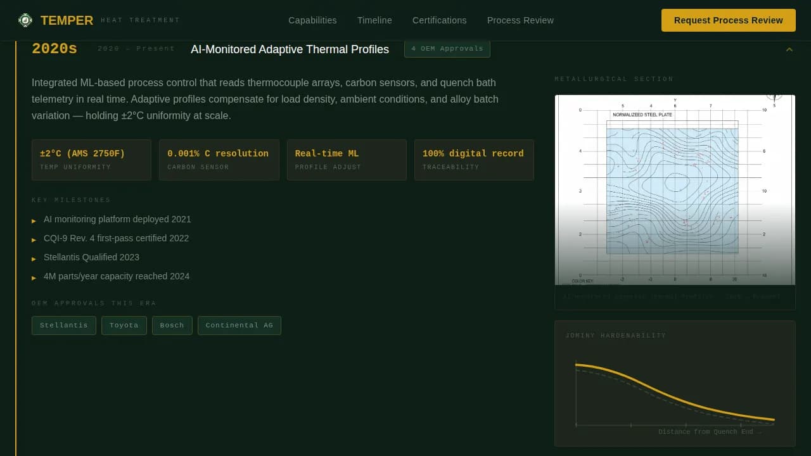This screenshot has width=811, height=456.
Task: Toggle the Bosch OEM approval chip
Action: [x=172, y=325]
